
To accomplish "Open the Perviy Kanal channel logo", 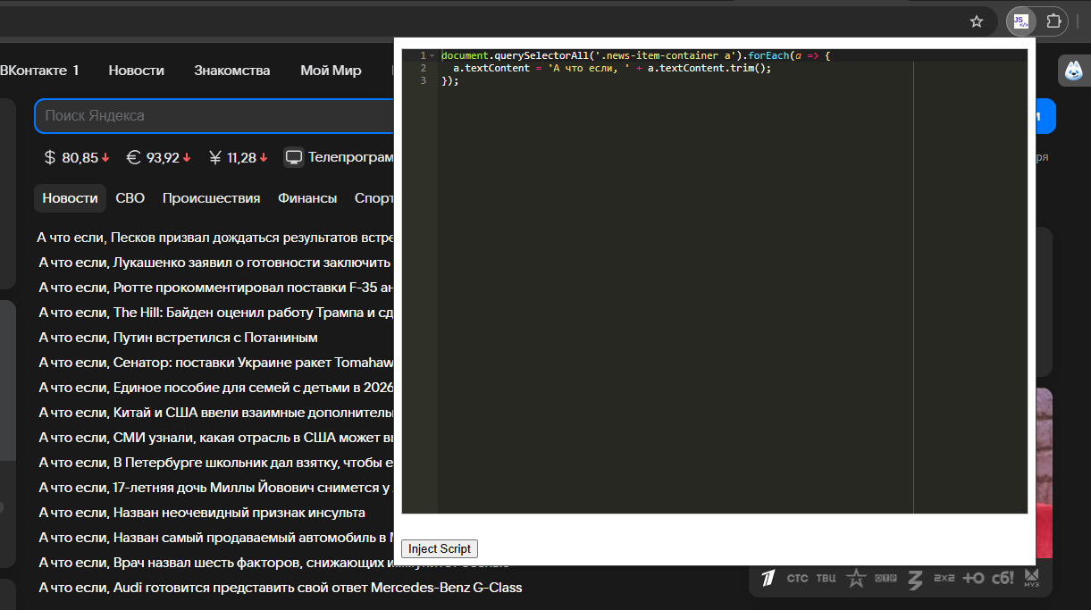I will 768,579.
